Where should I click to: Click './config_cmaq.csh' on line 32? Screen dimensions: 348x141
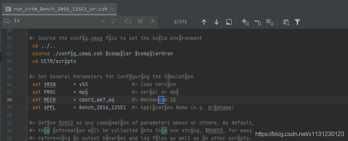click(x=78, y=53)
